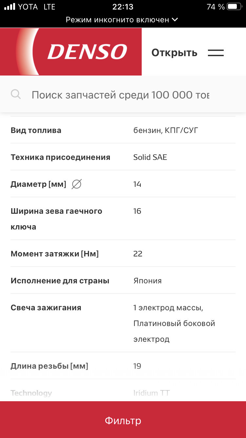Expand incognito mode chevron
The image size is (246, 438).
point(175,20)
